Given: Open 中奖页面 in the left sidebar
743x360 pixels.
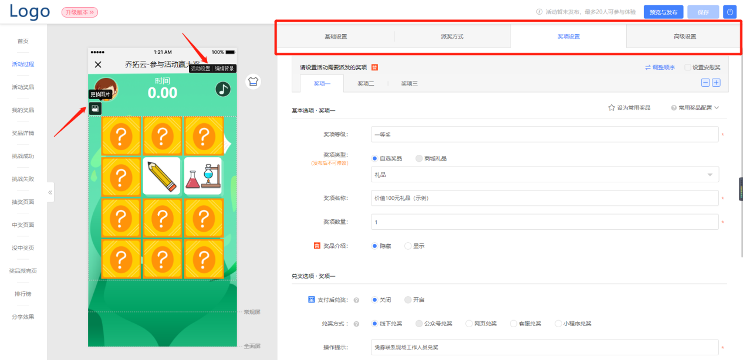Looking at the screenshot, I should [23, 225].
